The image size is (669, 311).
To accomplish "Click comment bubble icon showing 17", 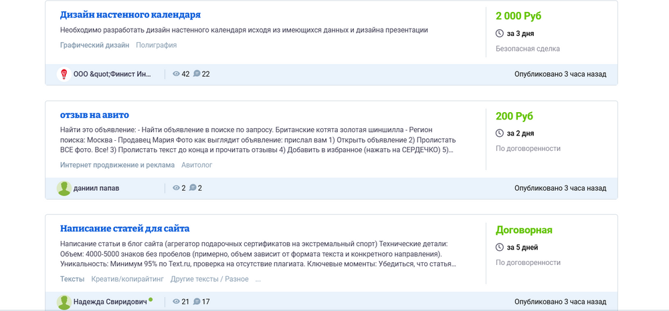I will click(x=197, y=302).
